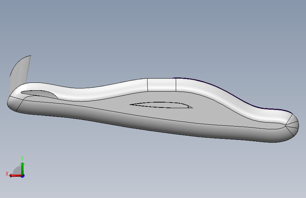Select the small rectangular fillet segment on the top edge

(162, 85)
